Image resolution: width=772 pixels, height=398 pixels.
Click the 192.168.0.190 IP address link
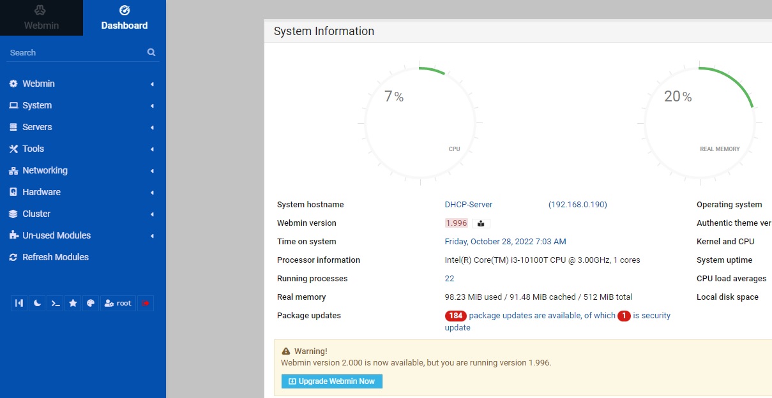(578, 205)
